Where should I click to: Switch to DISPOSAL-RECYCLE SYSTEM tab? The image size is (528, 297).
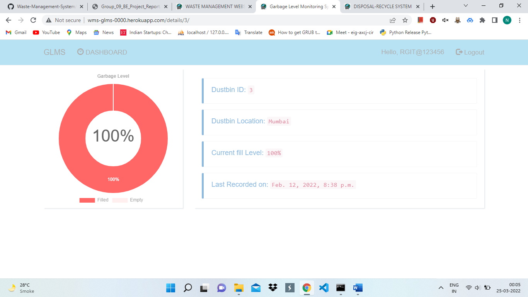(x=382, y=7)
